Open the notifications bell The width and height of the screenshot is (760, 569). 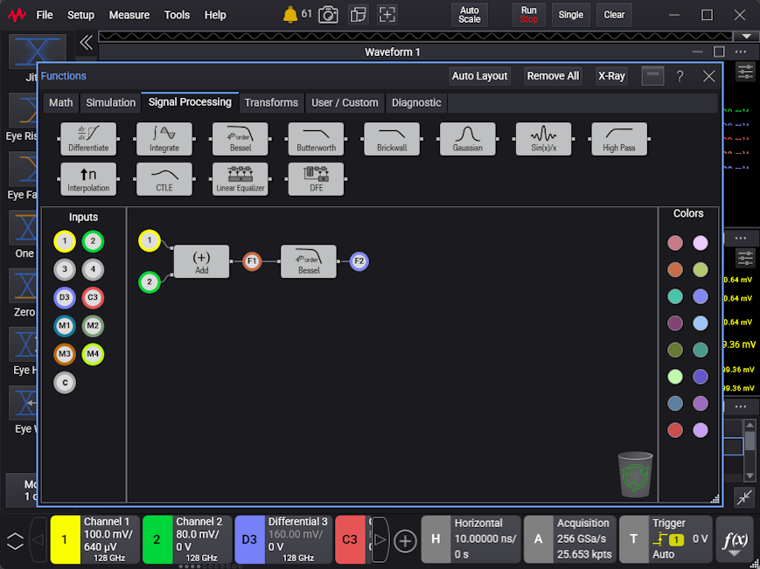(290, 15)
